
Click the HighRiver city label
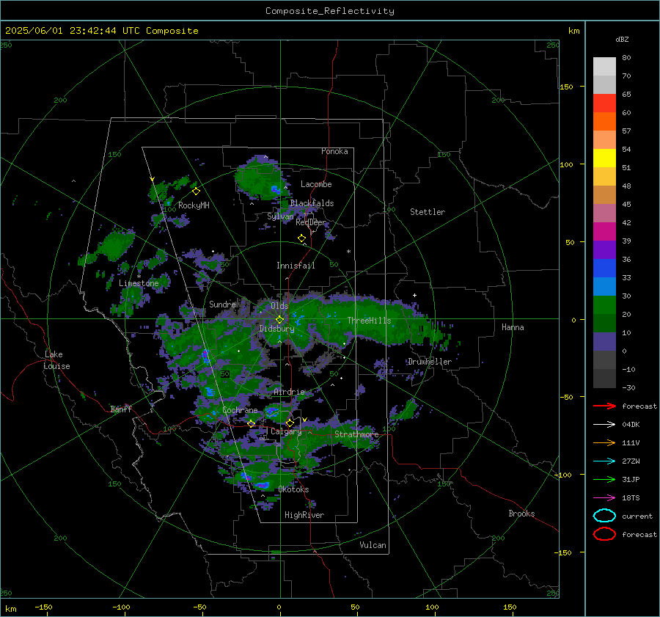[304, 515]
